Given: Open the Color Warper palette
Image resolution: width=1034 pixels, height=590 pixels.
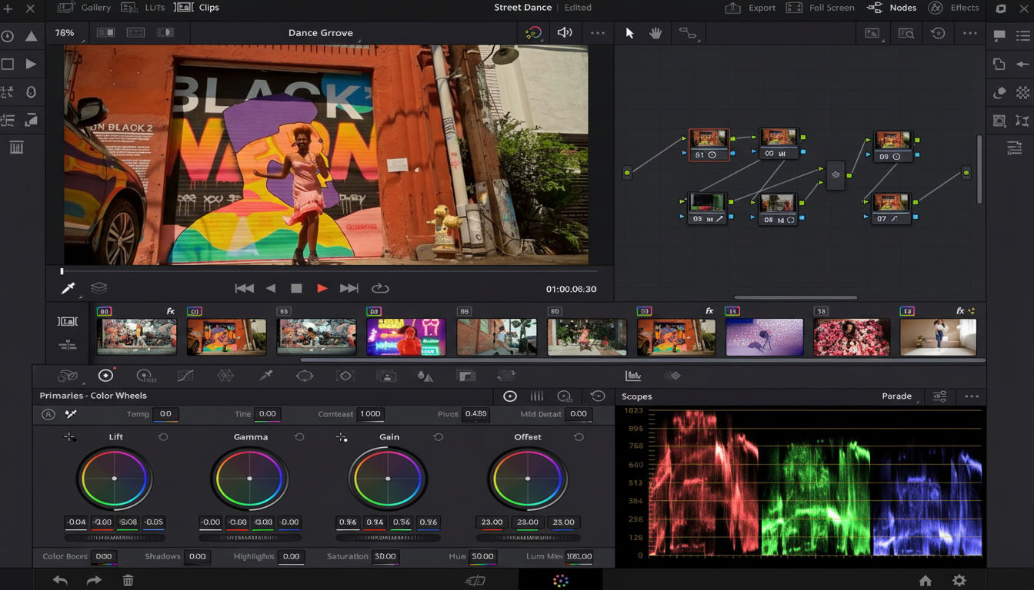Looking at the screenshot, I should (225, 376).
